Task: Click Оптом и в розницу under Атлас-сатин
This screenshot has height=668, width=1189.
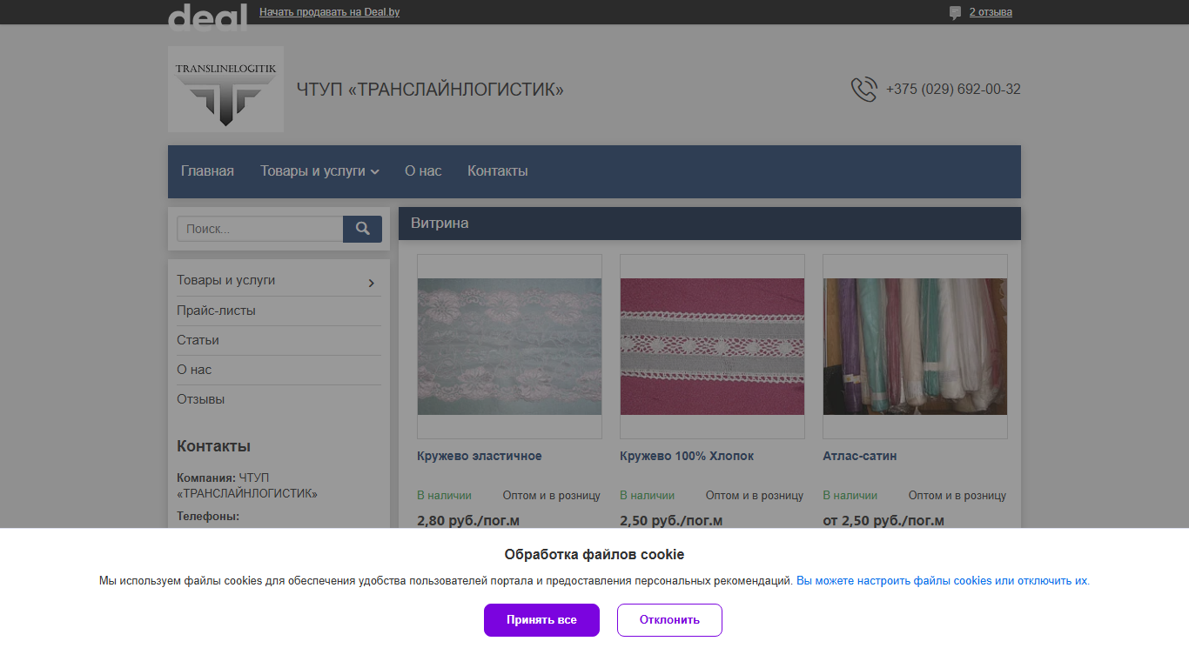Action: click(x=957, y=495)
